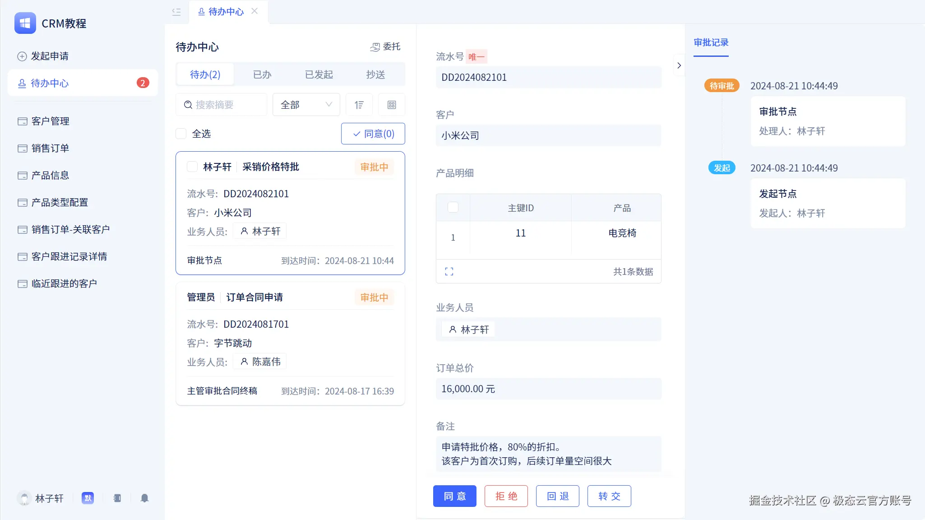Open 发起申请 in the sidebar
This screenshot has height=520, width=925.
tap(50, 56)
